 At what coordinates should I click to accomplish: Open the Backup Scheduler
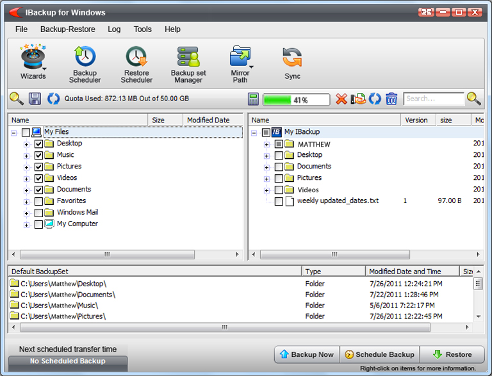tap(85, 64)
